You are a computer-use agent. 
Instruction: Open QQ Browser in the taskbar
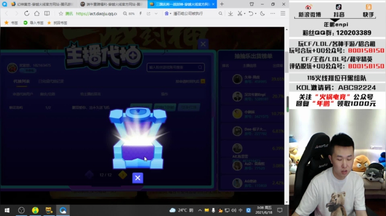[x=63, y=210]
